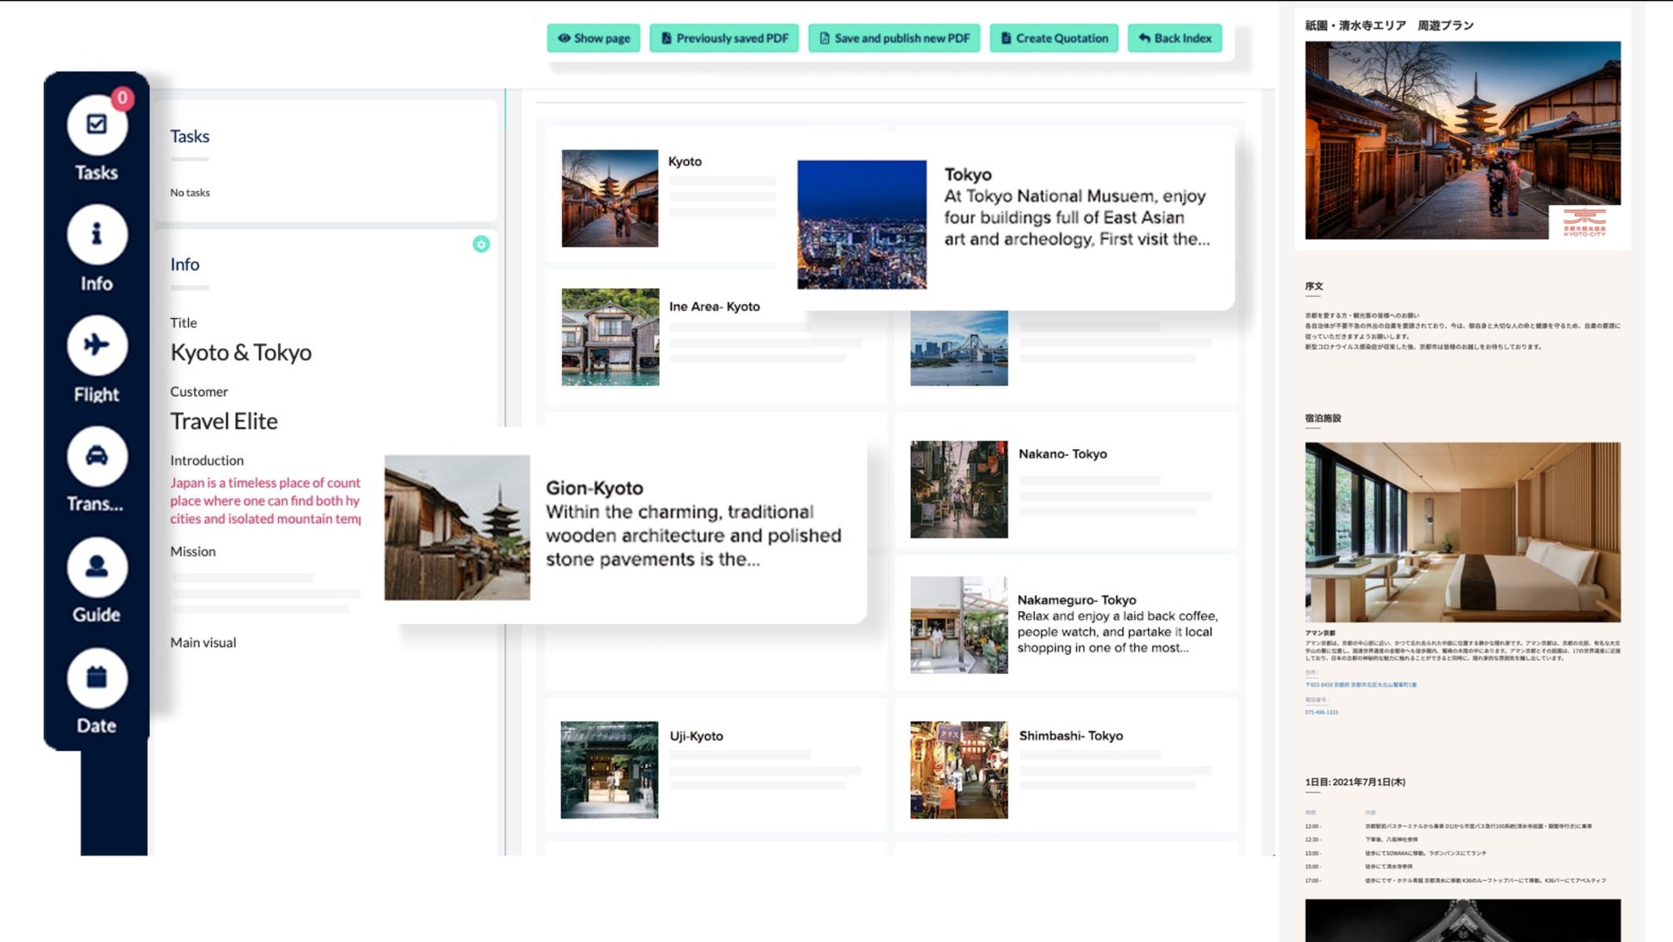The image size is (1673, 942).
Task: Open the Flight airplane icon
Action: 97,345
